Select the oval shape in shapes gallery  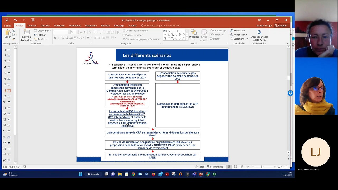tap(180, 31)
